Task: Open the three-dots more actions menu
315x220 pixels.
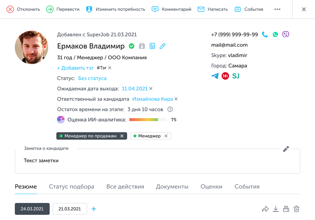Action: [x=277, y=9]
